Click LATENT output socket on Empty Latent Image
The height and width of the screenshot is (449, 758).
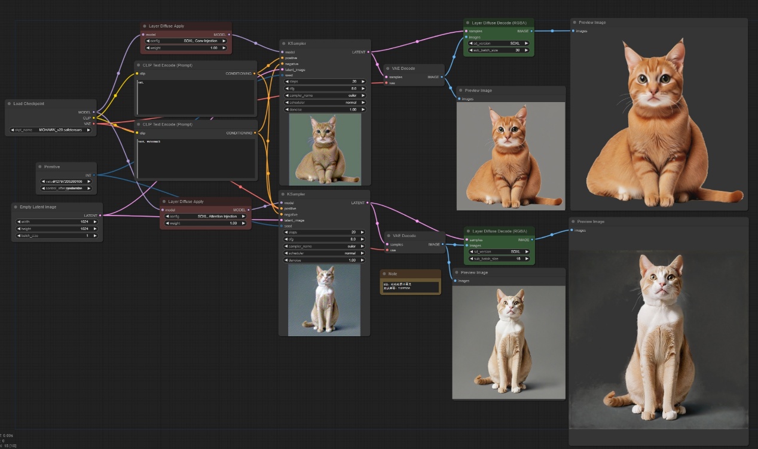point(100,216)
